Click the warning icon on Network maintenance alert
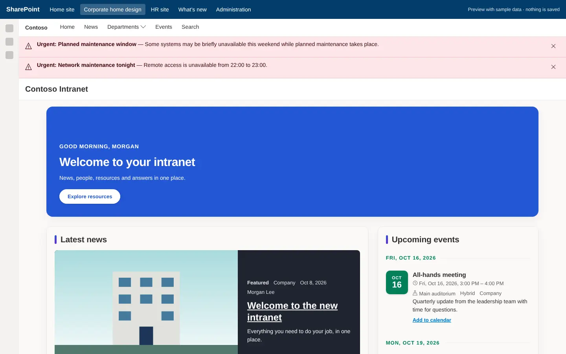 (28, 67)
